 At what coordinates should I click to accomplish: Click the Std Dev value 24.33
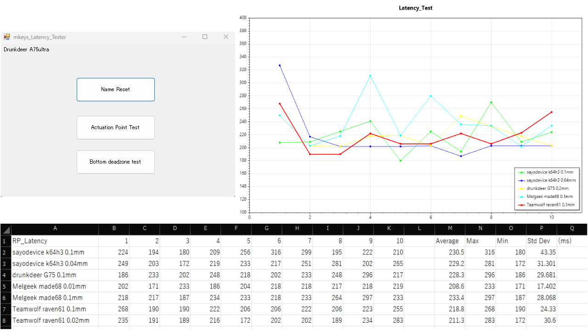click(x=542, y=309)
